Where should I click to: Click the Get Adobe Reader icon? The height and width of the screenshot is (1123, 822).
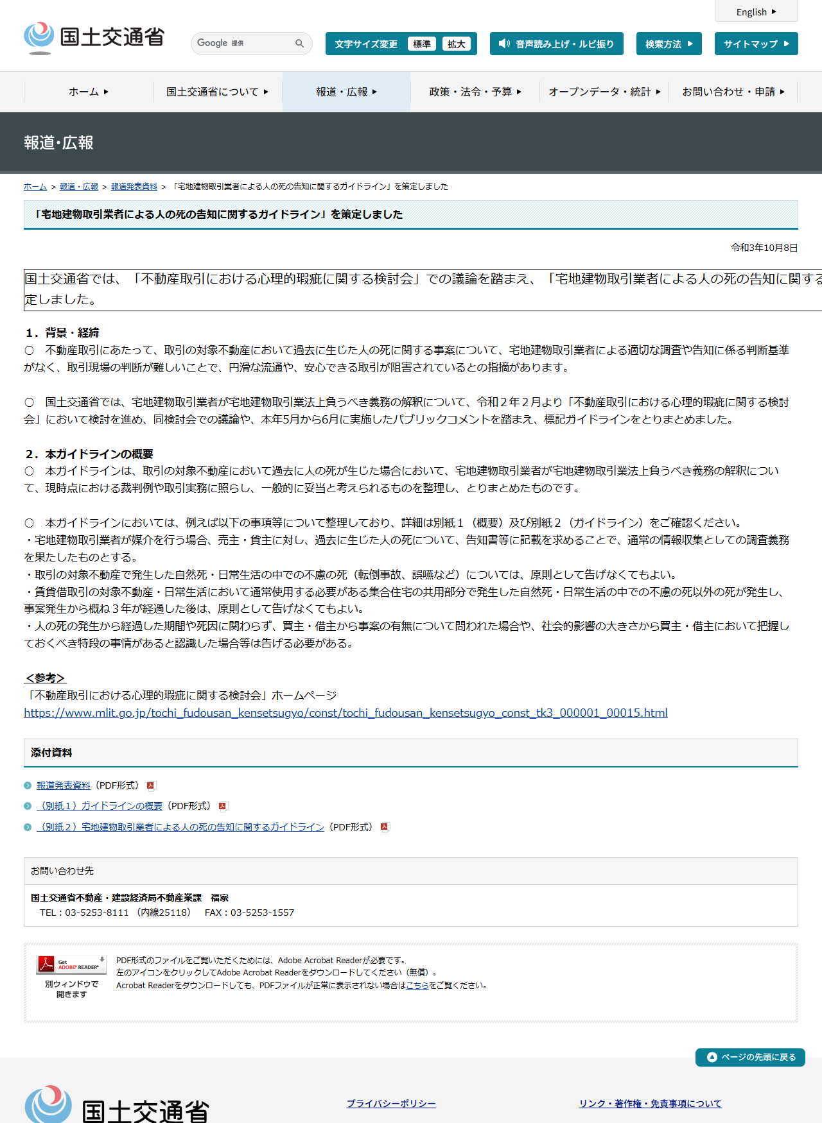(x=71, y=964)
